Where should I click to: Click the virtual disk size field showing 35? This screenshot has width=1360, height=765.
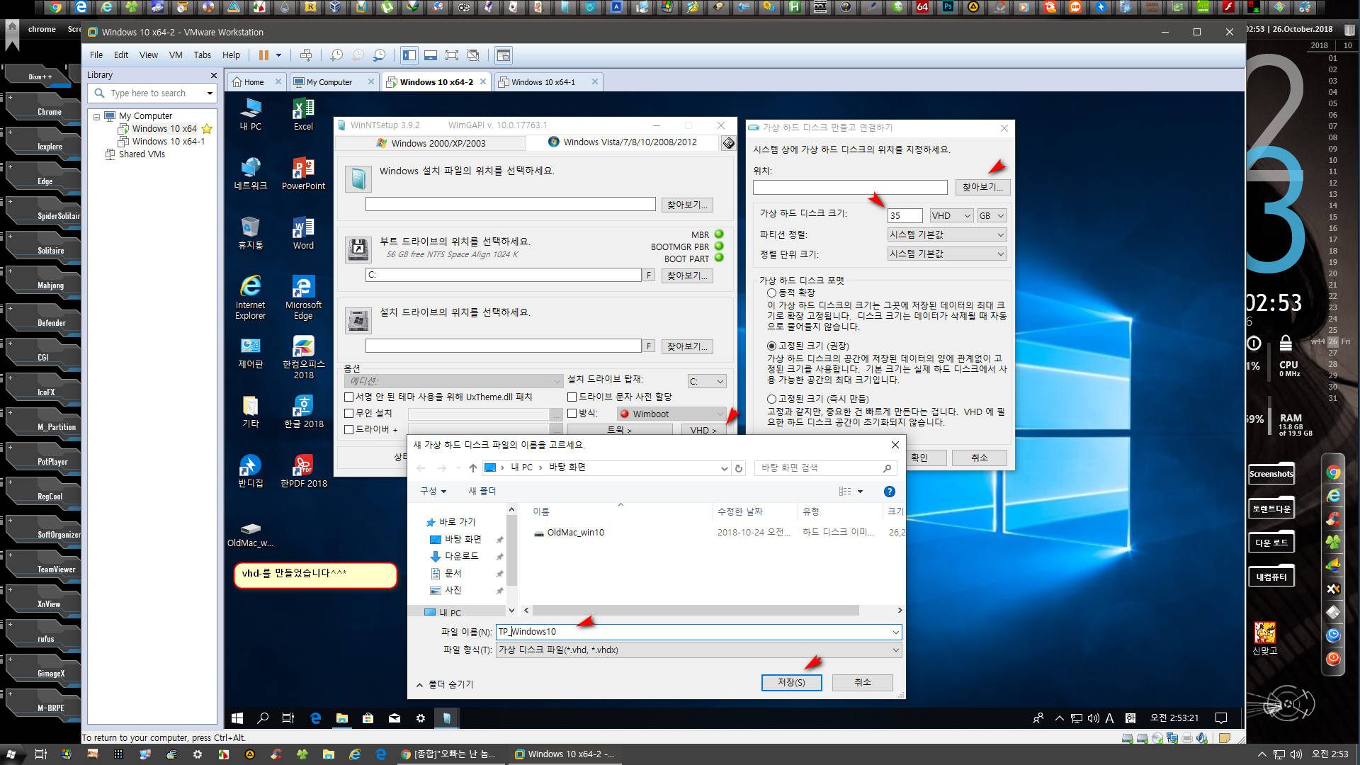pos(905,215)
